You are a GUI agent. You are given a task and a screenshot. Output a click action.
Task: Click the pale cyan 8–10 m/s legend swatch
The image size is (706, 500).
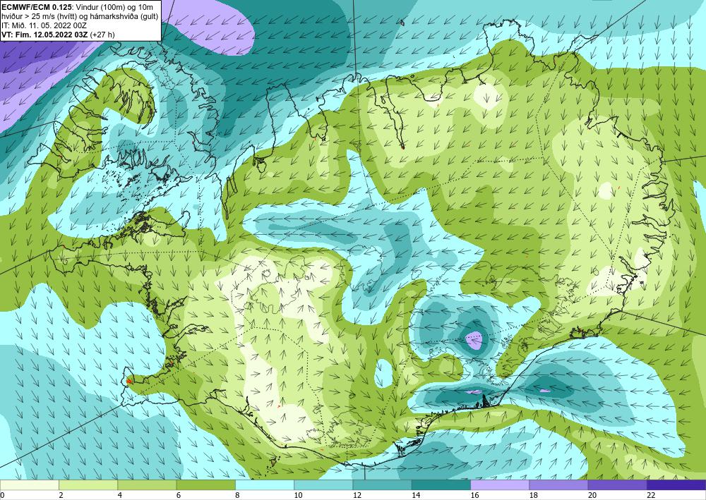[x=265, y=485]
